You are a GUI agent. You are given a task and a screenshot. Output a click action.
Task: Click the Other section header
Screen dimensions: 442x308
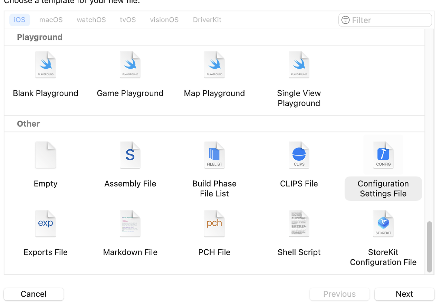click(28, 123)
